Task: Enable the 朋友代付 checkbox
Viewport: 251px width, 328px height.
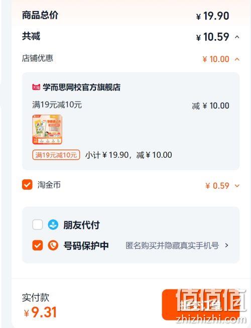Action: 38,225
